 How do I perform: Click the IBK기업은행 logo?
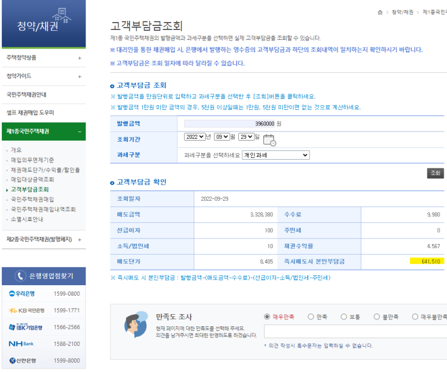[25, 327]
